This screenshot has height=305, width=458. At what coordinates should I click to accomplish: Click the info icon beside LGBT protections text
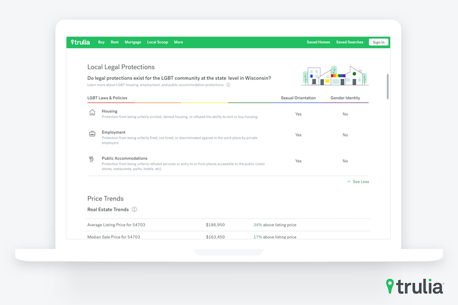pyautogui.click(x=228, y=85)
